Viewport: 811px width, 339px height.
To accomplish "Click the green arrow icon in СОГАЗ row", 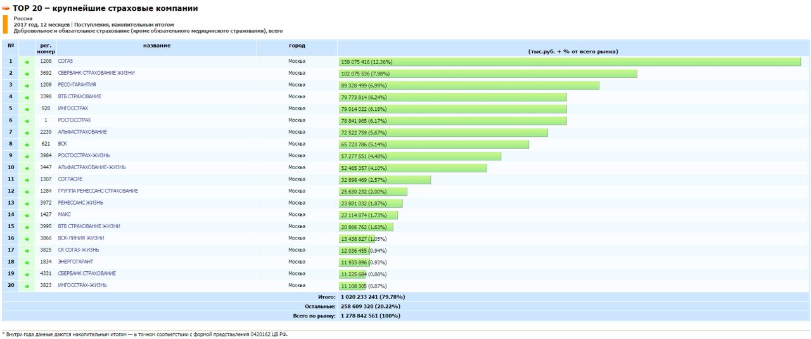I will click(27, 62).
